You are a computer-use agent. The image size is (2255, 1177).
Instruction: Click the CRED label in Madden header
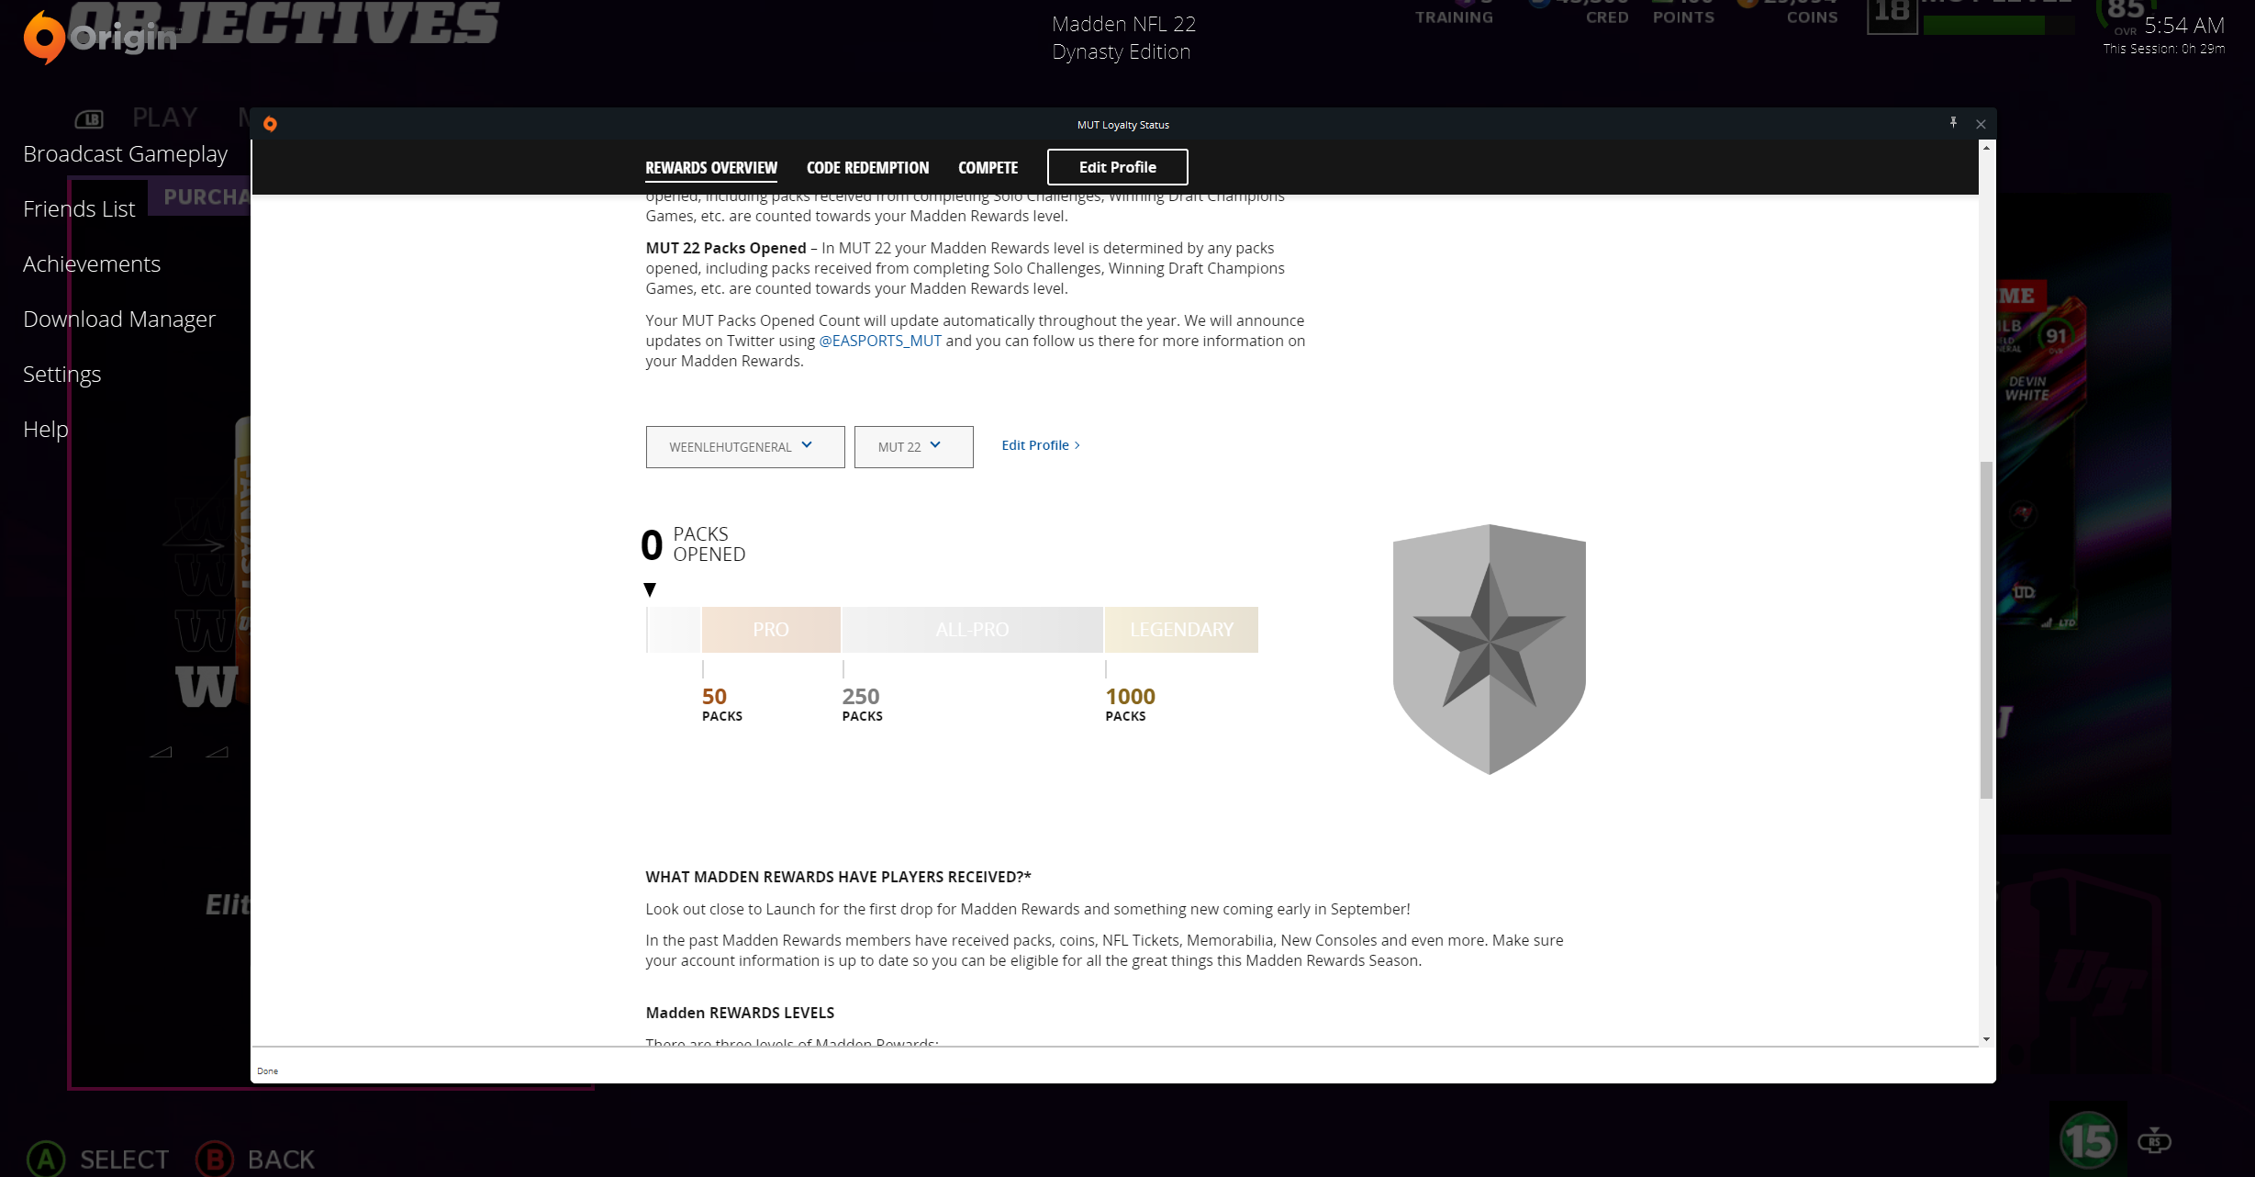(x=1607, y=17)
